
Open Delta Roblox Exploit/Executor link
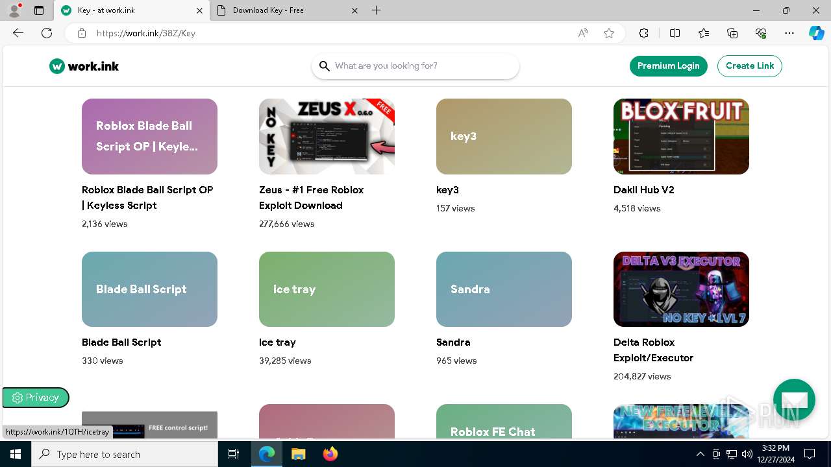coord(653,350)
